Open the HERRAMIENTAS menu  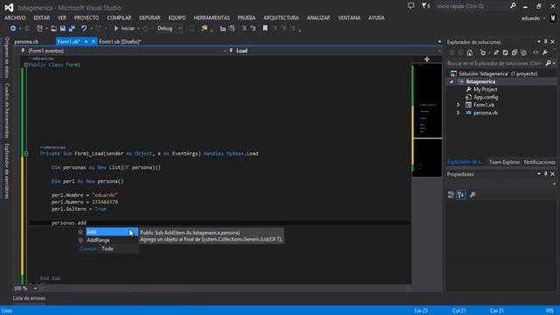pyautogui.click(x=212, y=17)
